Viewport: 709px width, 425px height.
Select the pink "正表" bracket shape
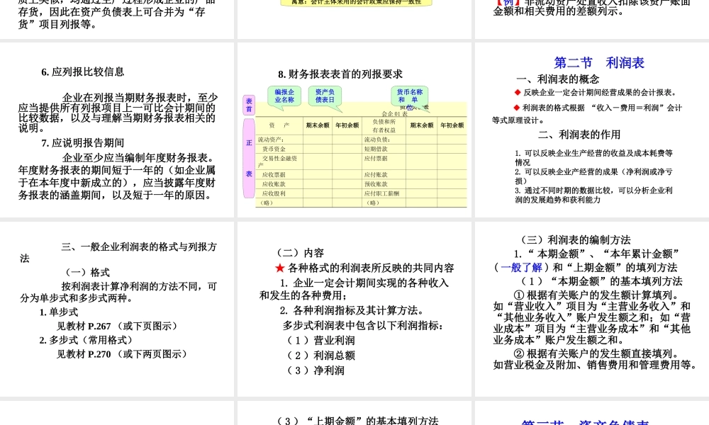coord(249,156)
